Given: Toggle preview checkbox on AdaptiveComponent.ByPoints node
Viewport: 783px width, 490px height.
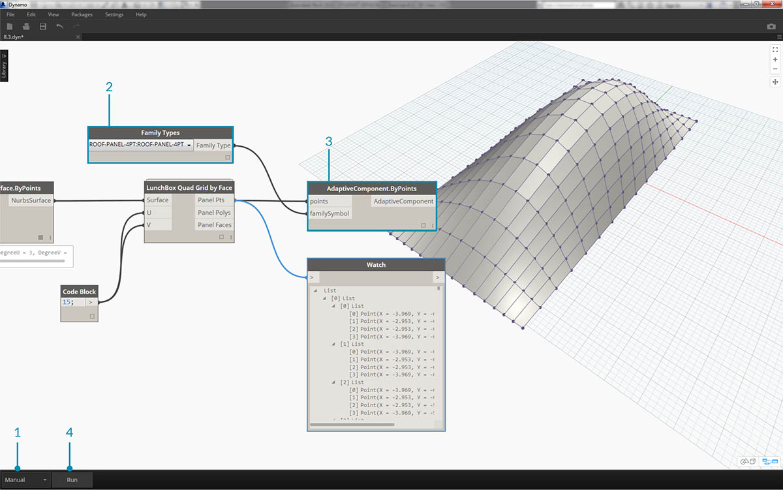Looking at the screenshot, I should point(423,225).
